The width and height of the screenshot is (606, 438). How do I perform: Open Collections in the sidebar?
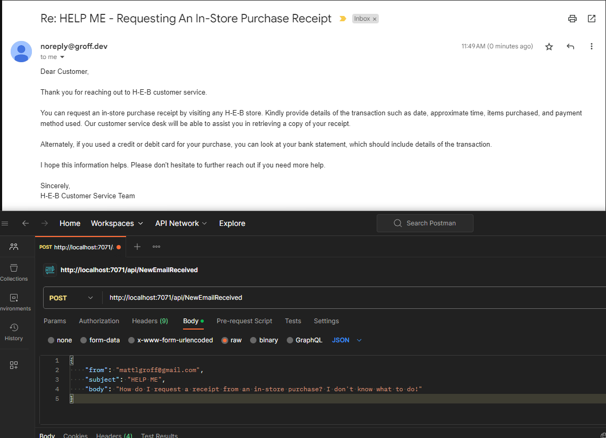(14, 273)
